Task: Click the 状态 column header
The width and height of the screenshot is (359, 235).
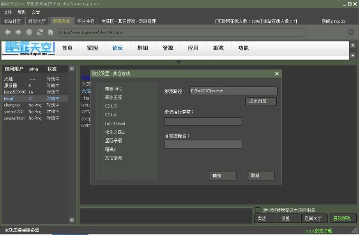Action: point(52,69)
